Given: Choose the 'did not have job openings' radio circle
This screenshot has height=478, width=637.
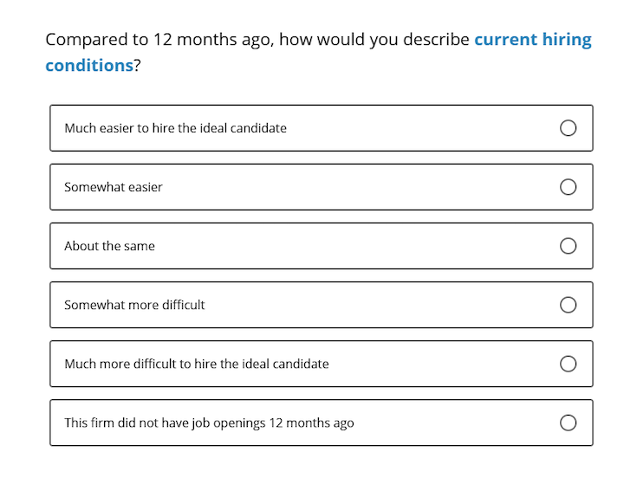Looking at the screenshot, I should click(x=568, y=423).
